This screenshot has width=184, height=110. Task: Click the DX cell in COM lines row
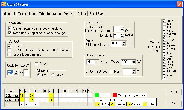(31, 100)
